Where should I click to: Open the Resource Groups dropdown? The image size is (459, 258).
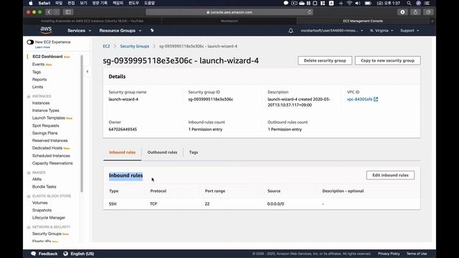[120, 30]
